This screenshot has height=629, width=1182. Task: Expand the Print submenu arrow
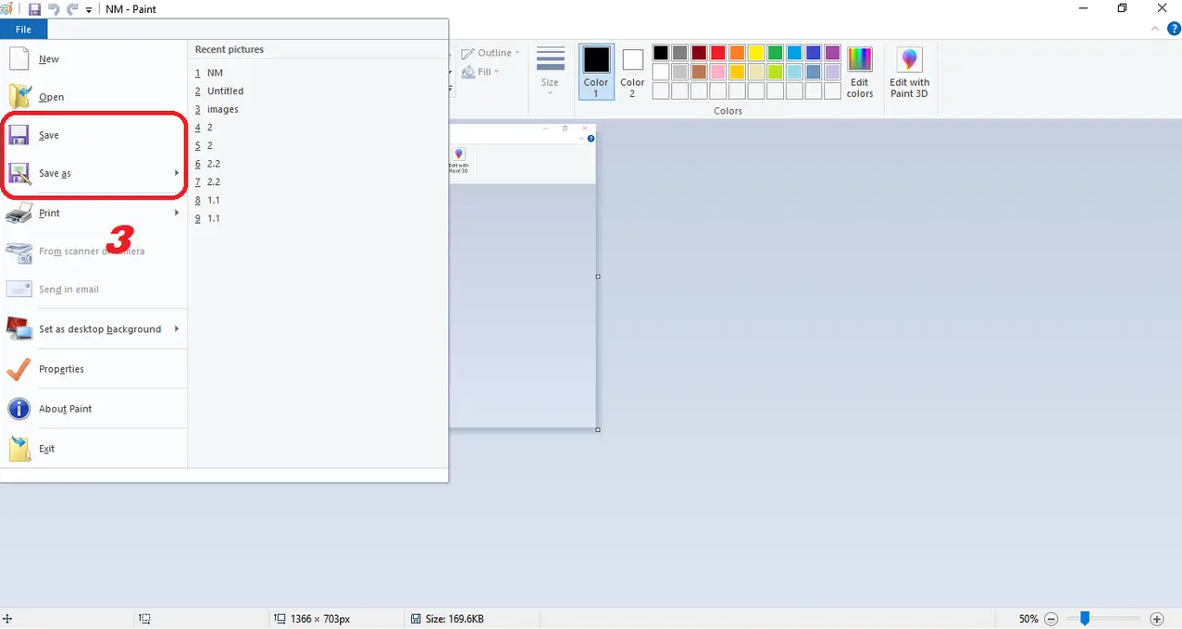coord(177,213)
